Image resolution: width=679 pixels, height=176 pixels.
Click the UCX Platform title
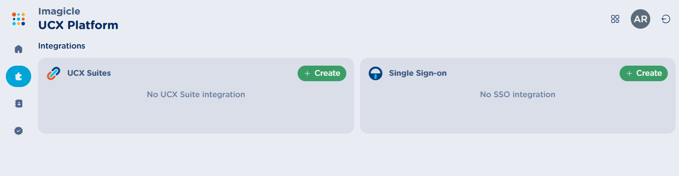78,25
